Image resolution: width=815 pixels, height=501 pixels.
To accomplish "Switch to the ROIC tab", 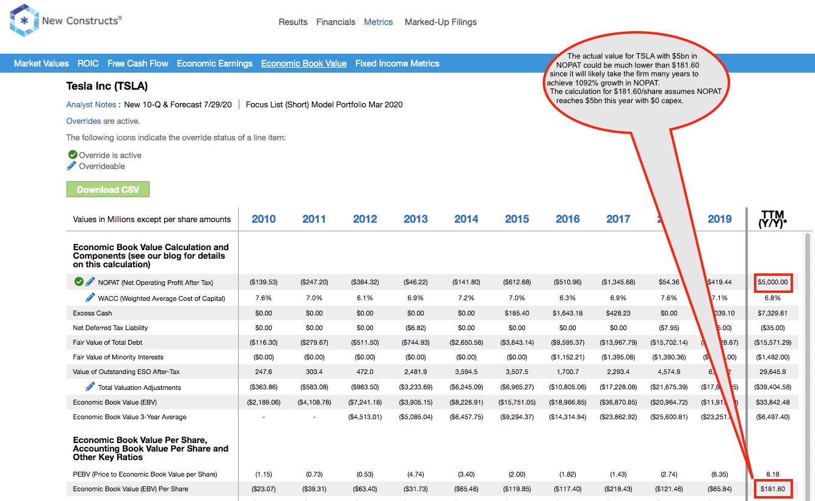I will 88,63.
